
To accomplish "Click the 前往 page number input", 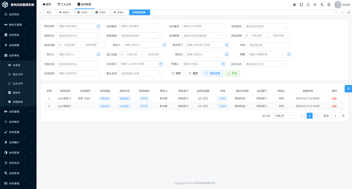I will 335,116.
